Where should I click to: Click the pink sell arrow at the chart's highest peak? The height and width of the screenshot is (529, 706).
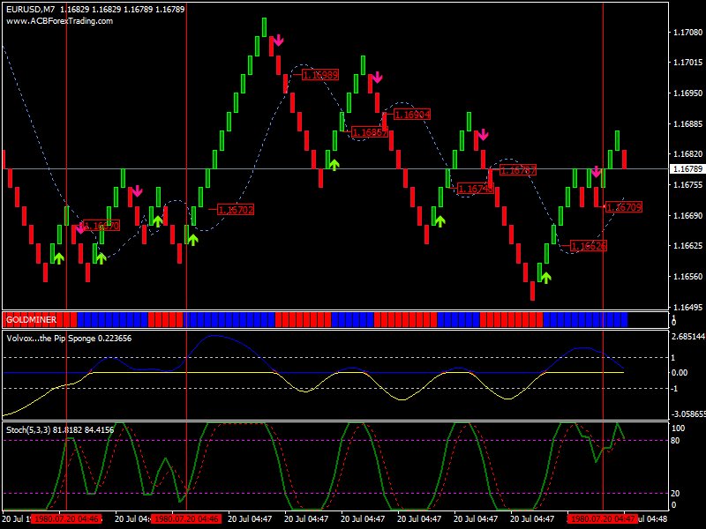[277, 41]
